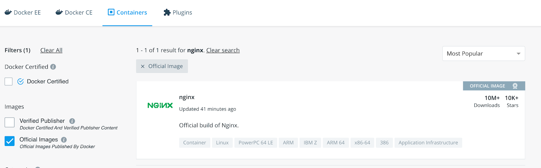The width and height of the screenshot is (541, 168).
Task: Click the NGINX logo thumbnail
Action: click(x=160, y=105)
